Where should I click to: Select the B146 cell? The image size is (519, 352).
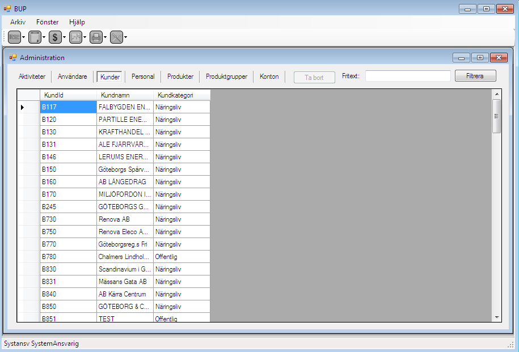click(68, 157)
